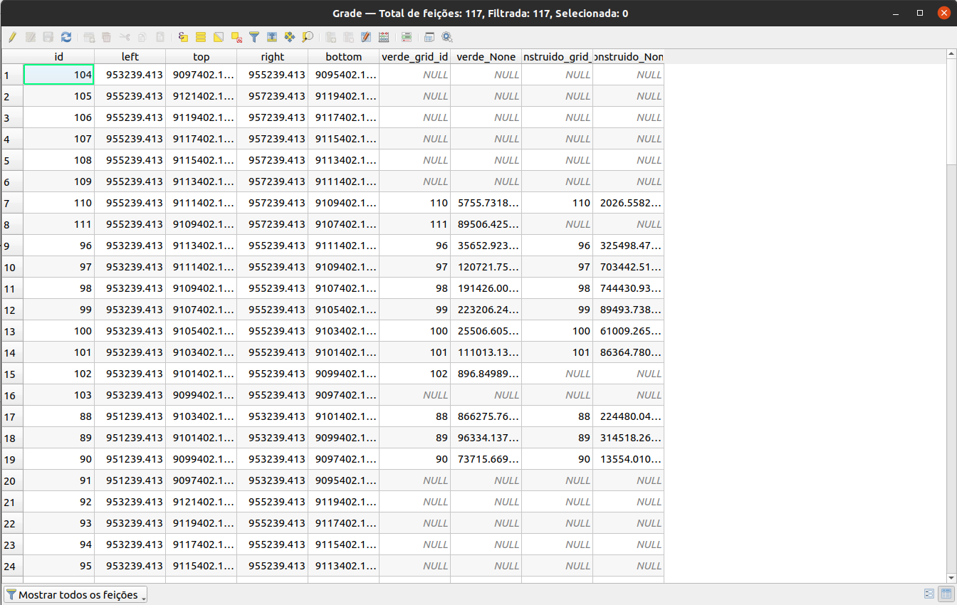The width and height of the screenshot is (957, 605).
Task: Click the delete field icon
Action: click(x=348, y=37)
